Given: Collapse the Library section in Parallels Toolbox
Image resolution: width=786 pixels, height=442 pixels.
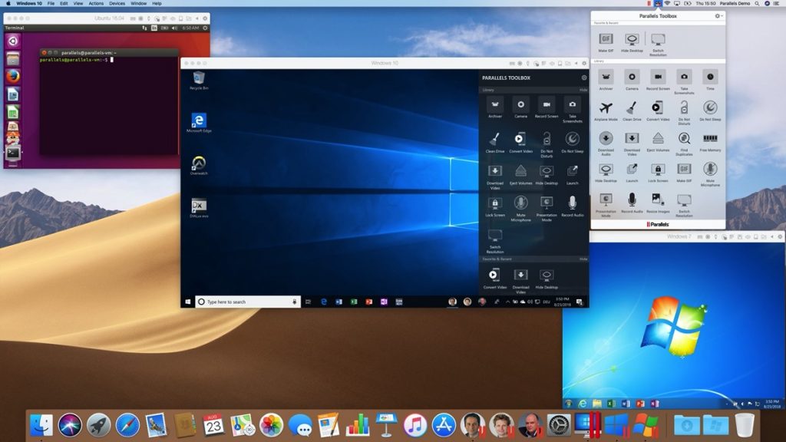Looking at the screenshot, I should point(583,88).
